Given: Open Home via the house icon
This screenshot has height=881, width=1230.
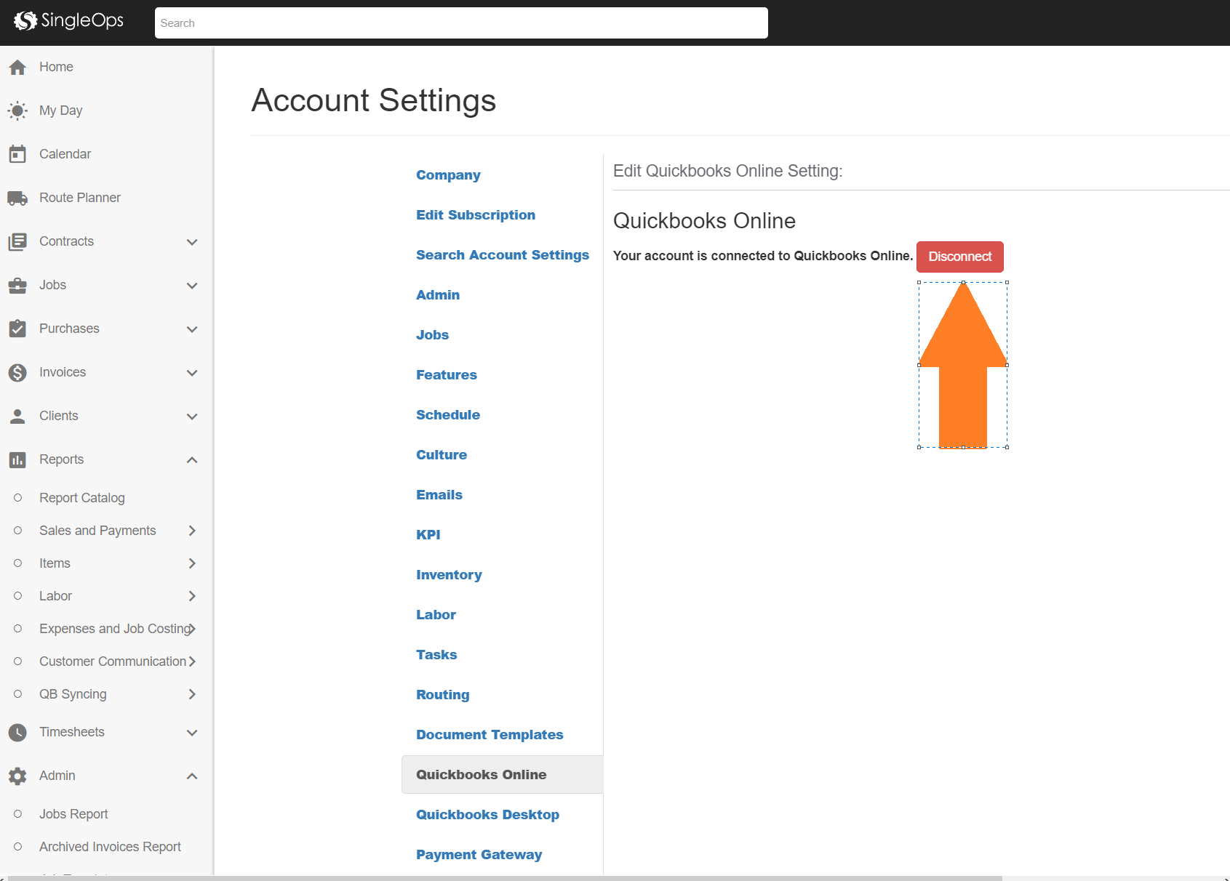Looking at the screenshot, I should click(17, 67).
